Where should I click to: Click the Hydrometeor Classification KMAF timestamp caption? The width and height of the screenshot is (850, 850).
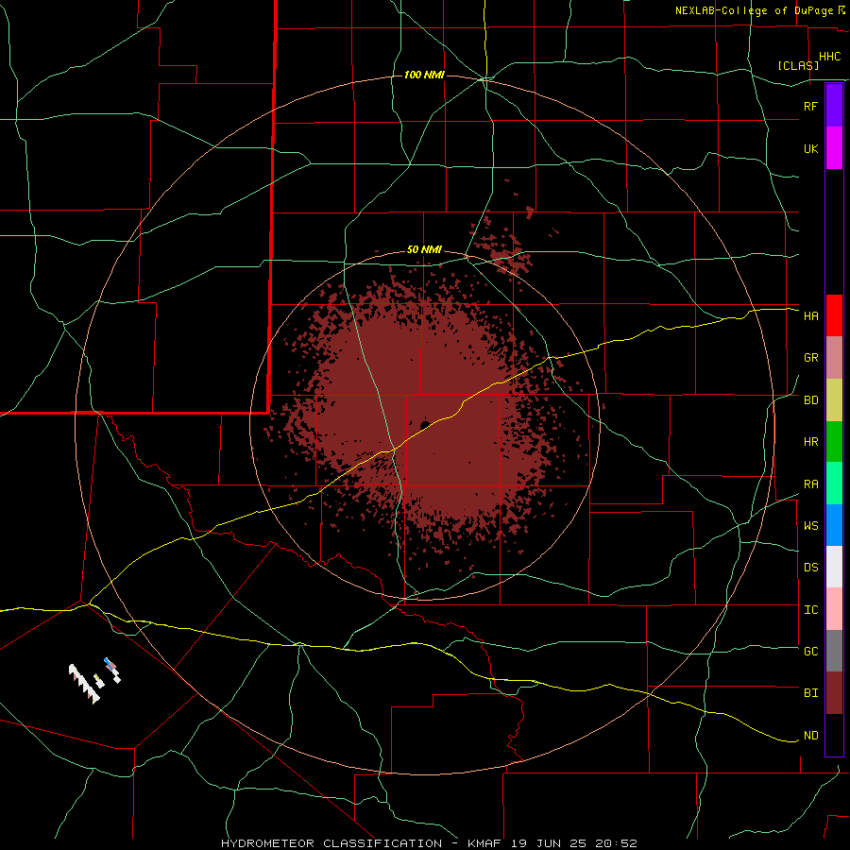click(x=429, y=843)
